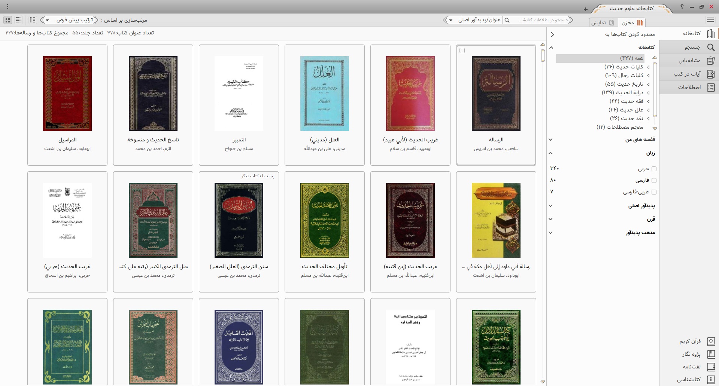Screen dimensions: 719x386
Task: Click the search in book info field
Action: (x=543, y=20)
